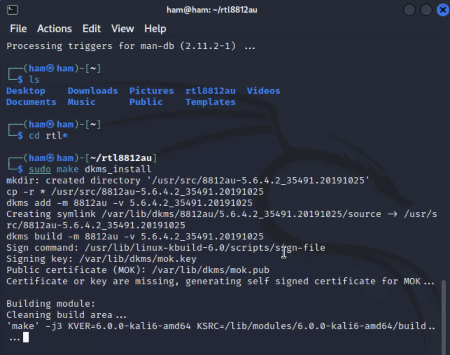The image size is (450, 355).
Task: Click the Videos directory name
Action: 263,91
